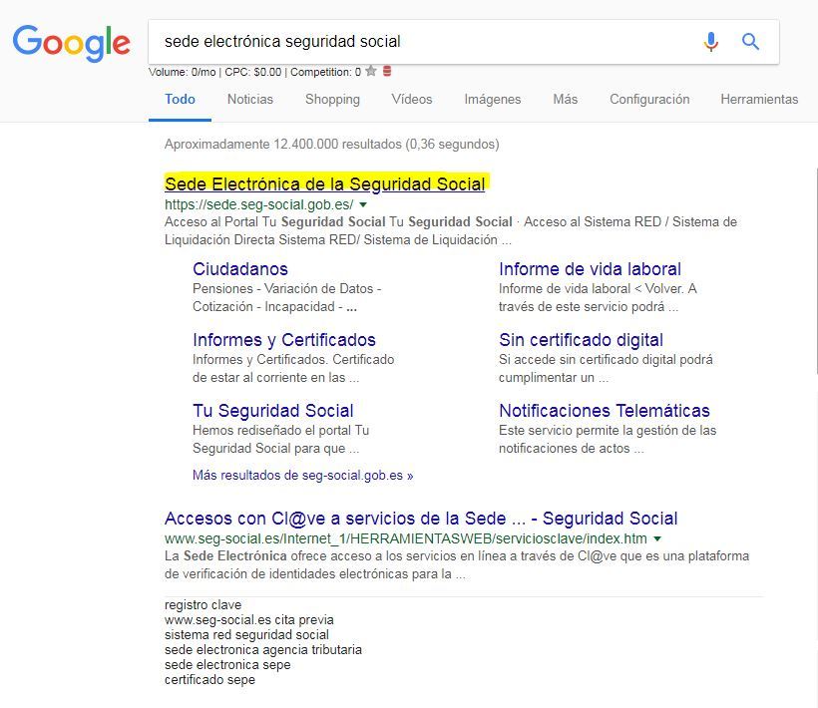This screenshot has height=708, width=818.
Task: Go to the Vídeos tab
Action: coord(412,99)
